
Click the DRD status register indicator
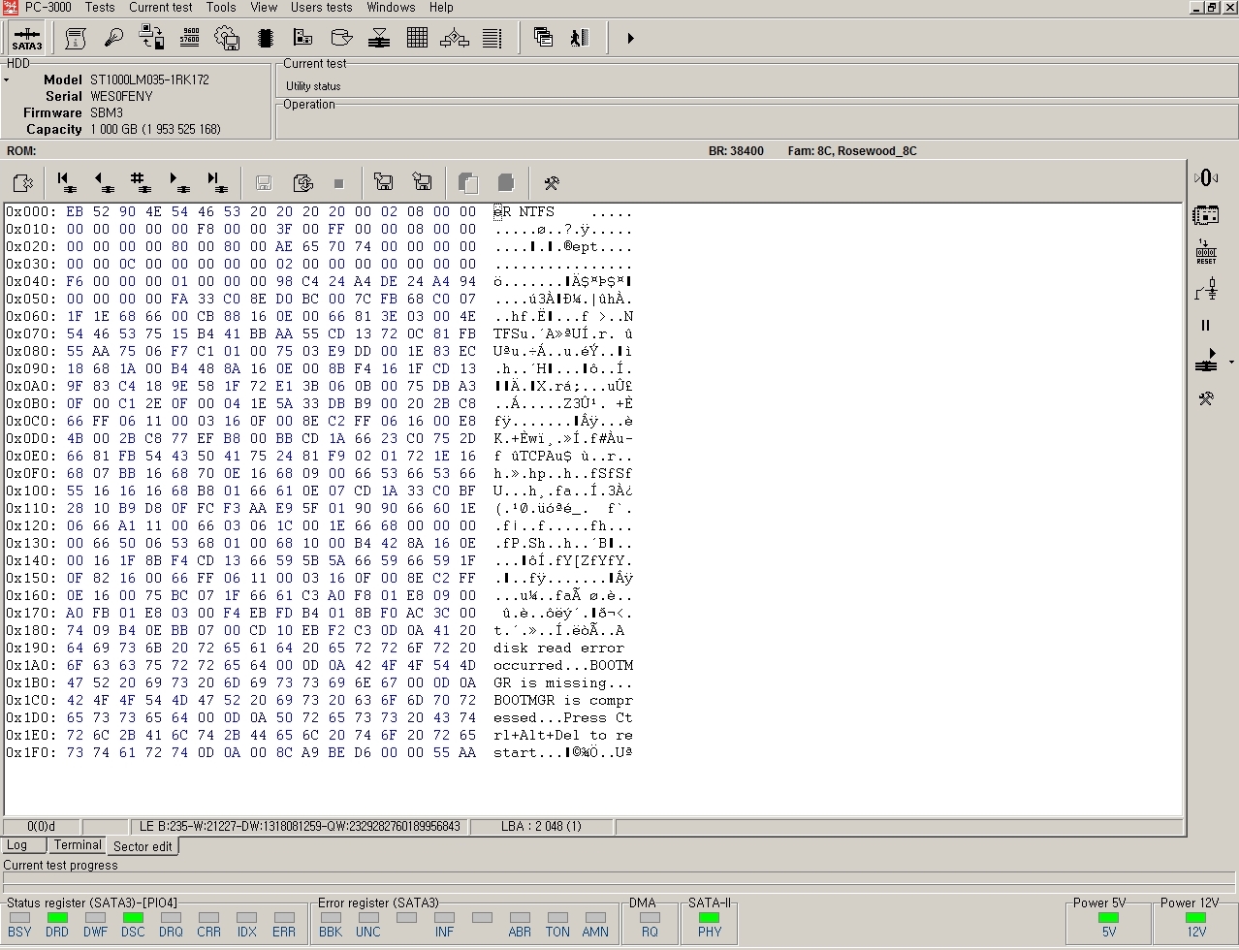pos(57,917)
